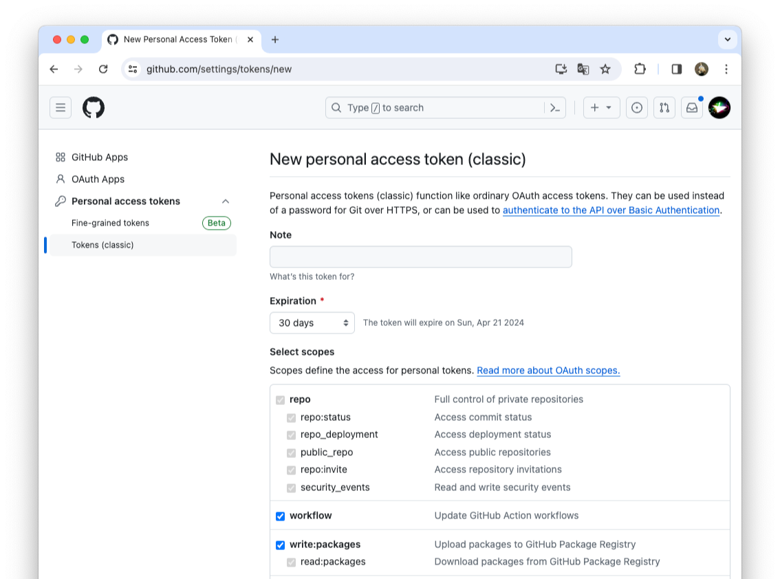Open GitHub Apps in the sidebar
The image size is (780, 579).
point(100,157)
